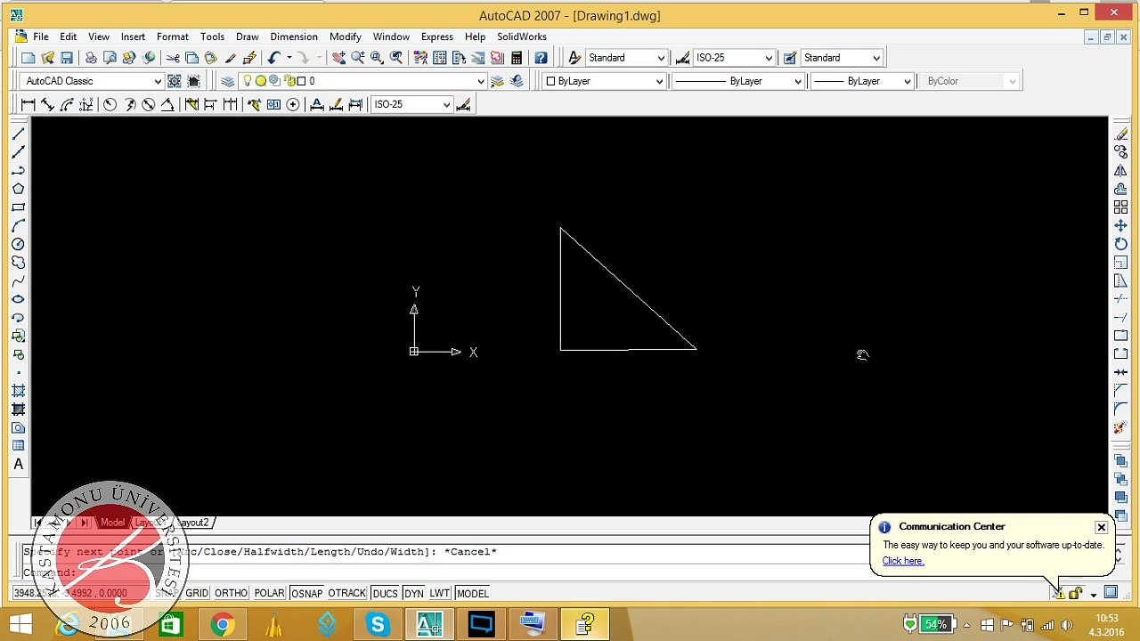The width and height of the screenshot is (1140, 641).
Task: Toggle GRID display in status bar
Action: click(197, 593)
